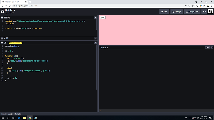Screen dimensions: 214x120
Task: Focus the console command input line
Action: click(x=156, y=111)
